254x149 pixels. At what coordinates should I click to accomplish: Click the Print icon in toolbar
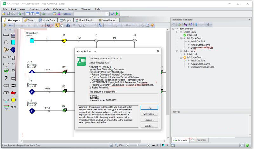13,14
